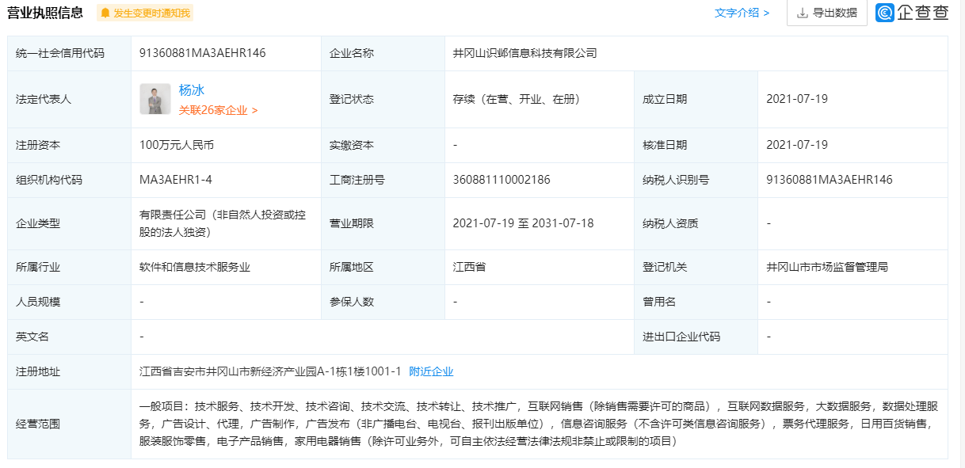Select credit code 91360881MA3AEHR146 value
This screenshot has width=965, height=468.
pyautogui.click(x=203, y=53)
